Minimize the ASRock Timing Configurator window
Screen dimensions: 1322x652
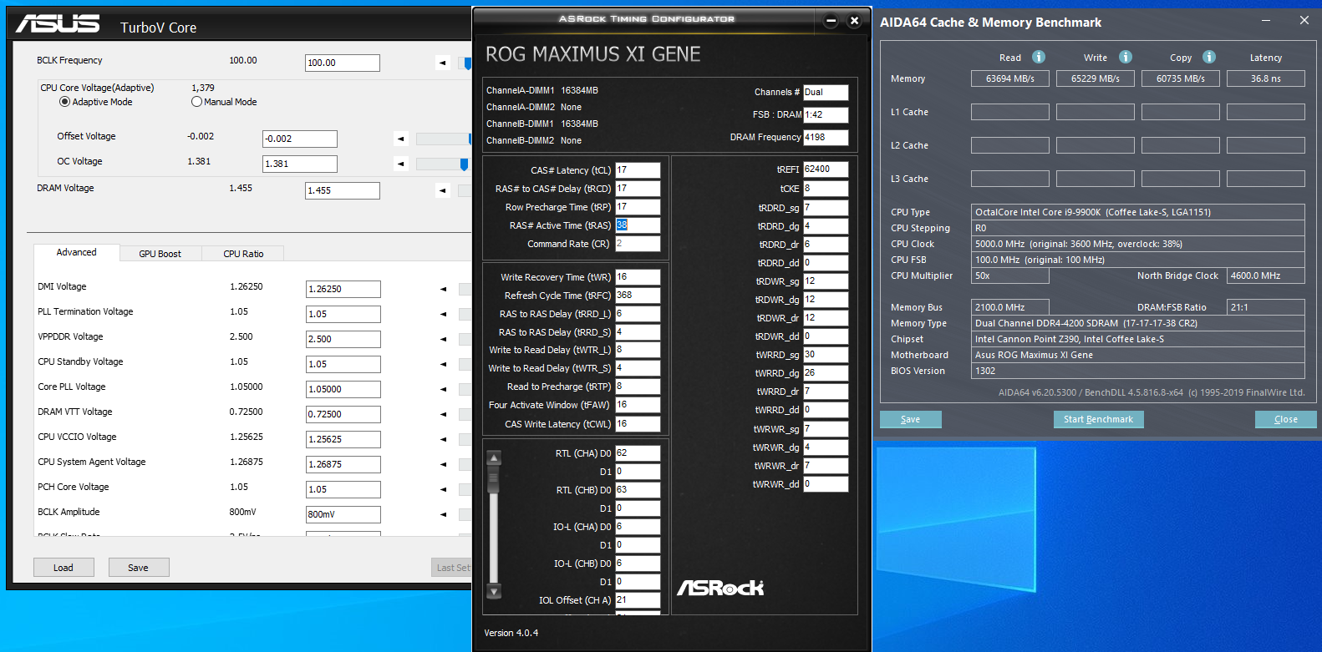click(831, 21)
